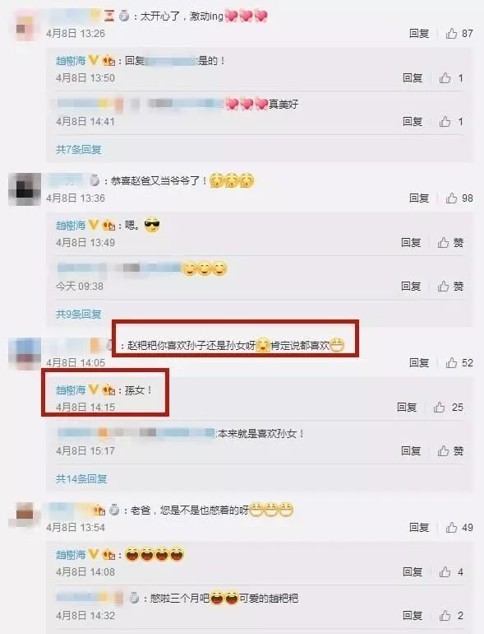Reply to 赵樹海's 孫女 answer
Screen dimensions: 484x634
coord(407,408)
